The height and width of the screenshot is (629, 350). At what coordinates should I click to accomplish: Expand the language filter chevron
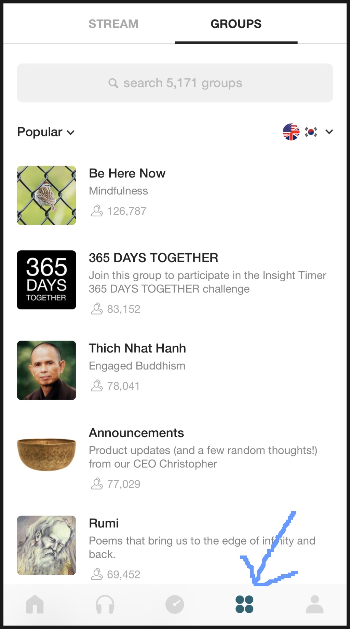329,132
